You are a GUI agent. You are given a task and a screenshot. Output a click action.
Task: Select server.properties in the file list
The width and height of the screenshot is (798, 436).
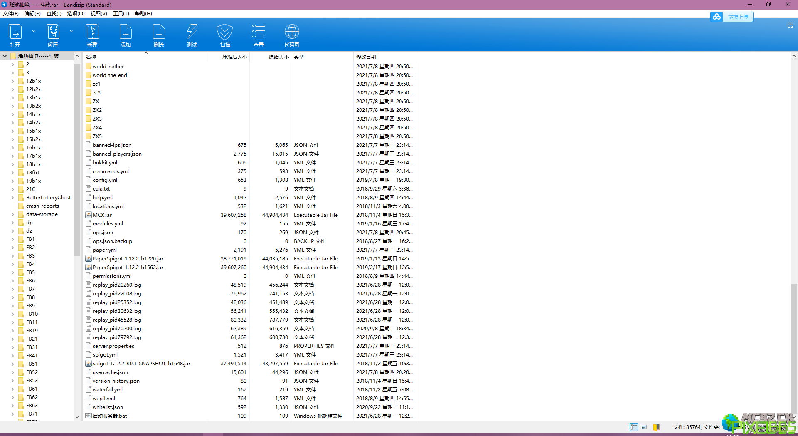point(249,346)
